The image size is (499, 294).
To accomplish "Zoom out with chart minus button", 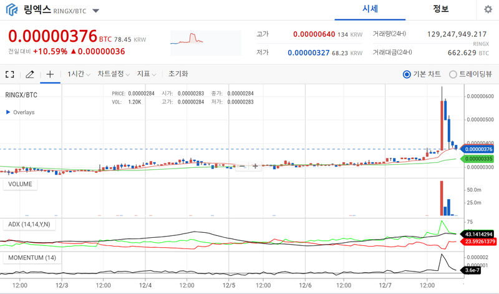I will pos(242,166).
